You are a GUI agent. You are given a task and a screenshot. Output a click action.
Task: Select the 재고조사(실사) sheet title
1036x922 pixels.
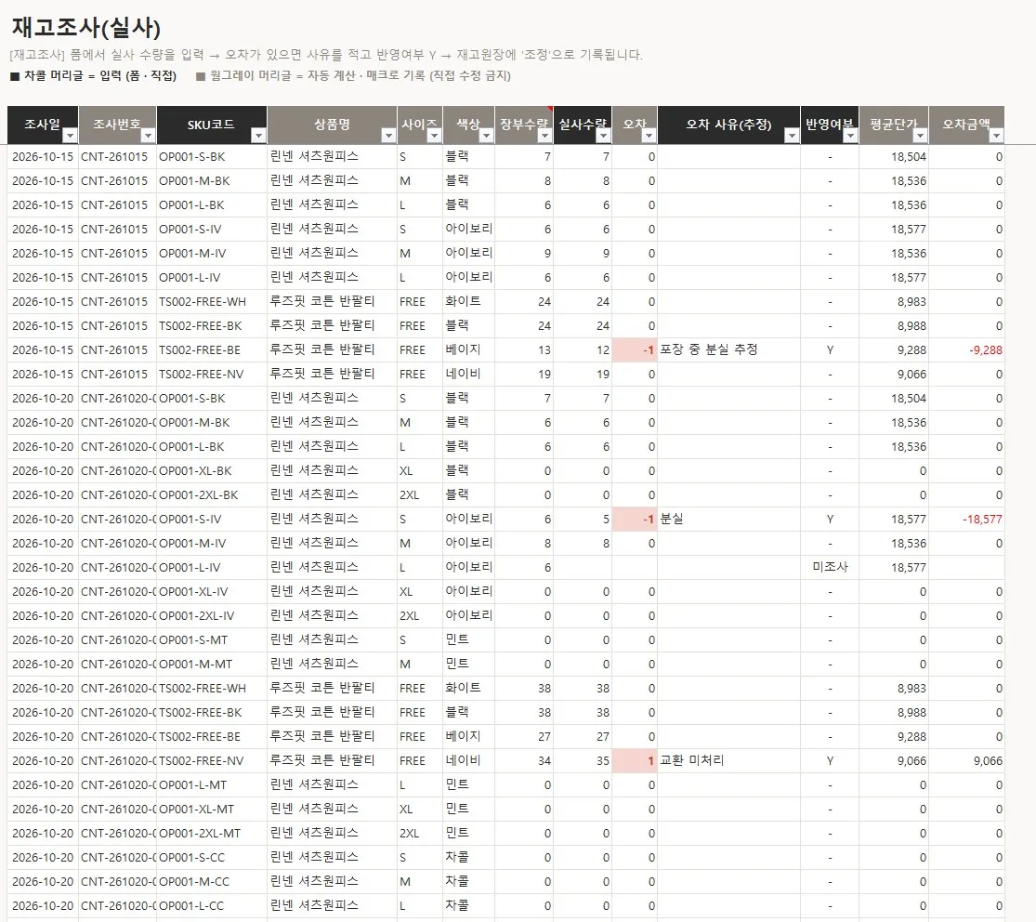85,27
